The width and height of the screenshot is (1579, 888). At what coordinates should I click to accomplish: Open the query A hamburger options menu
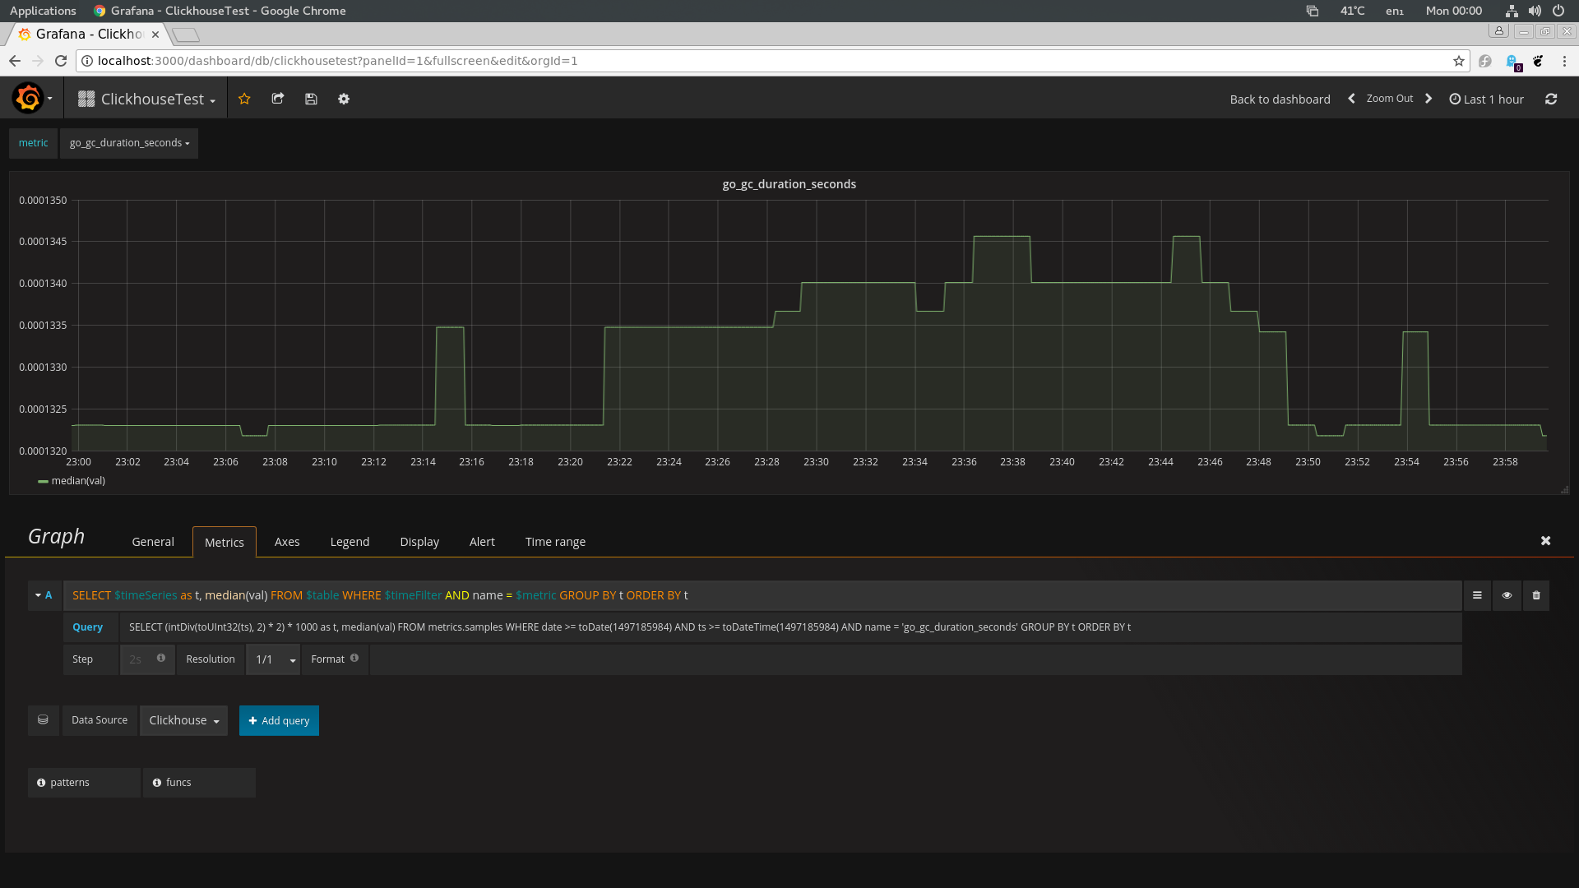coord(1477,595)
